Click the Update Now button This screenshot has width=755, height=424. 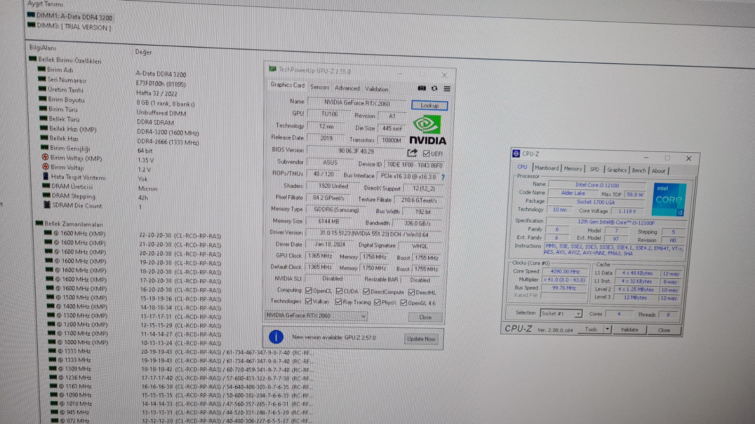click(421, 339)
